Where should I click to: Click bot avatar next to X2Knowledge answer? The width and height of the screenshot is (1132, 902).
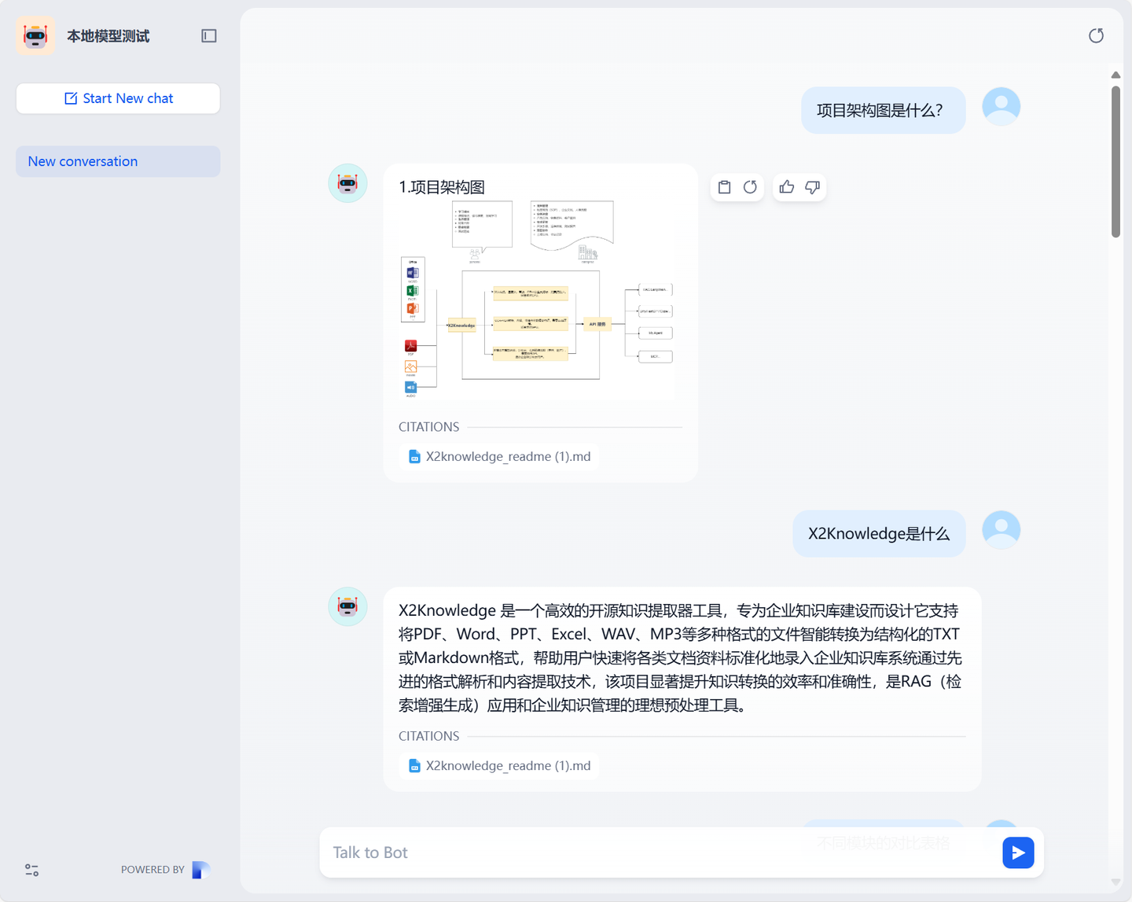[x=347, y=606]
